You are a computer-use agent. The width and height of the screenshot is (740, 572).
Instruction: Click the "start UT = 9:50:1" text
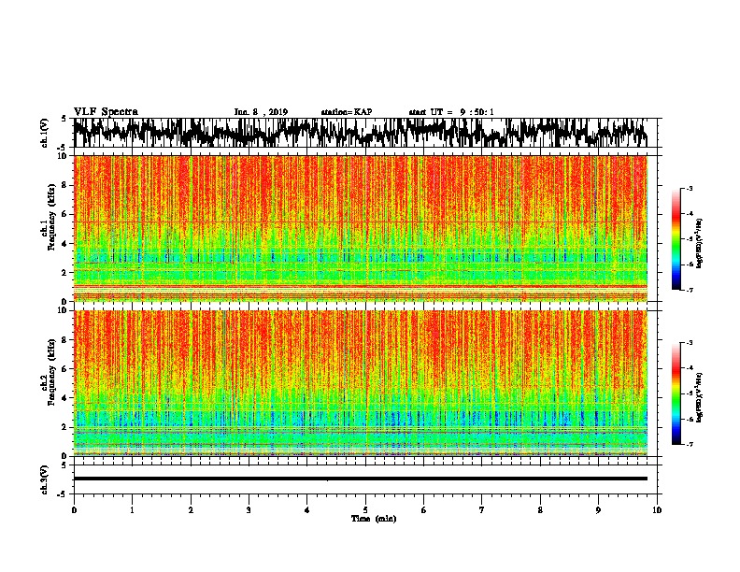[x=451, y=112]
